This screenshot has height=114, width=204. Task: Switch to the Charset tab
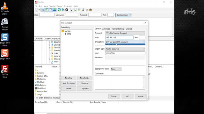click(129, 29)
